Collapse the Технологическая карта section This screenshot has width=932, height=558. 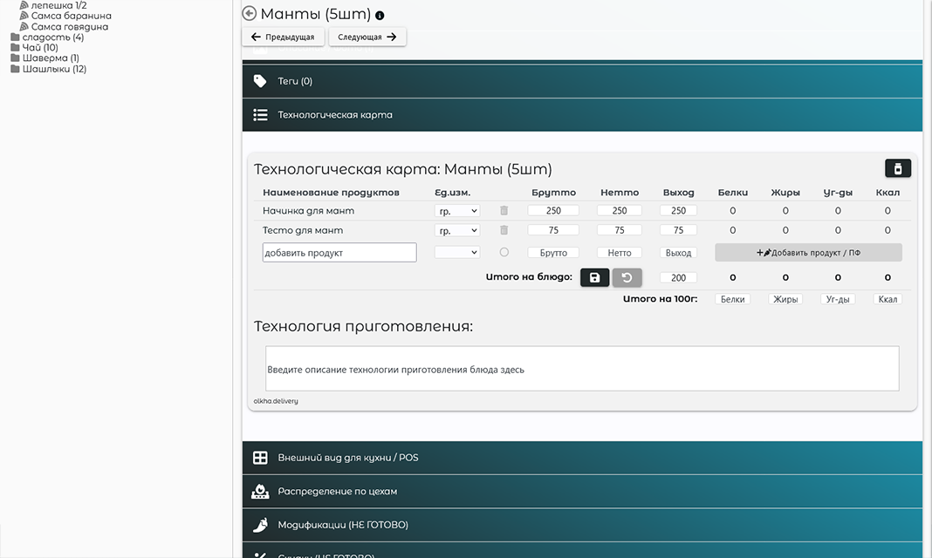(x=582, y=114)
